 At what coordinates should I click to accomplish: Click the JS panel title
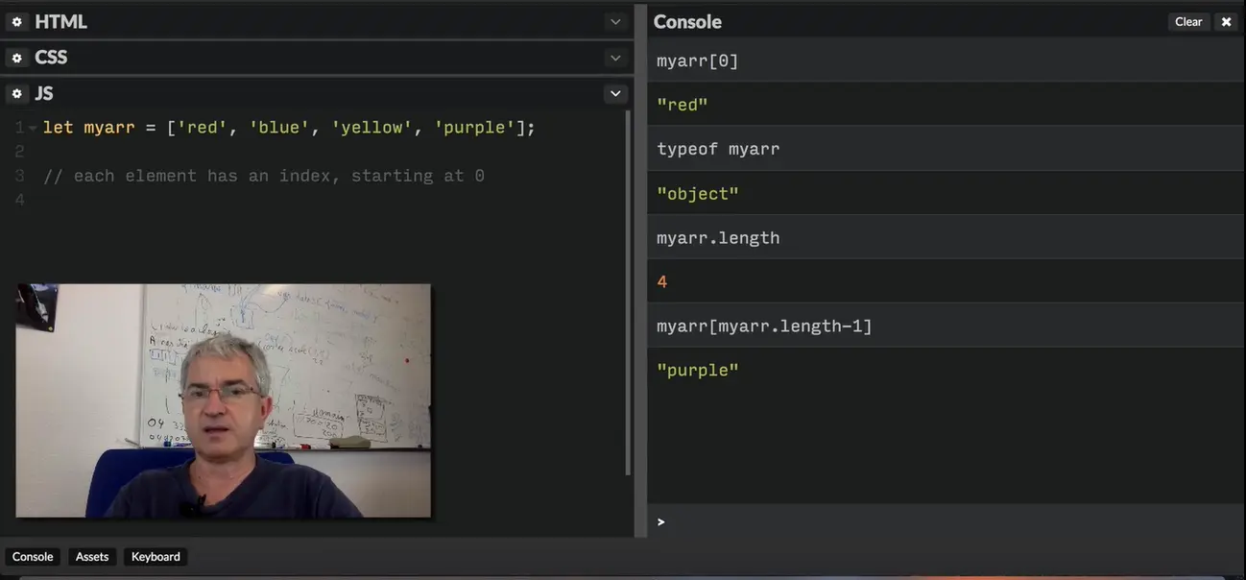(44, 93)
